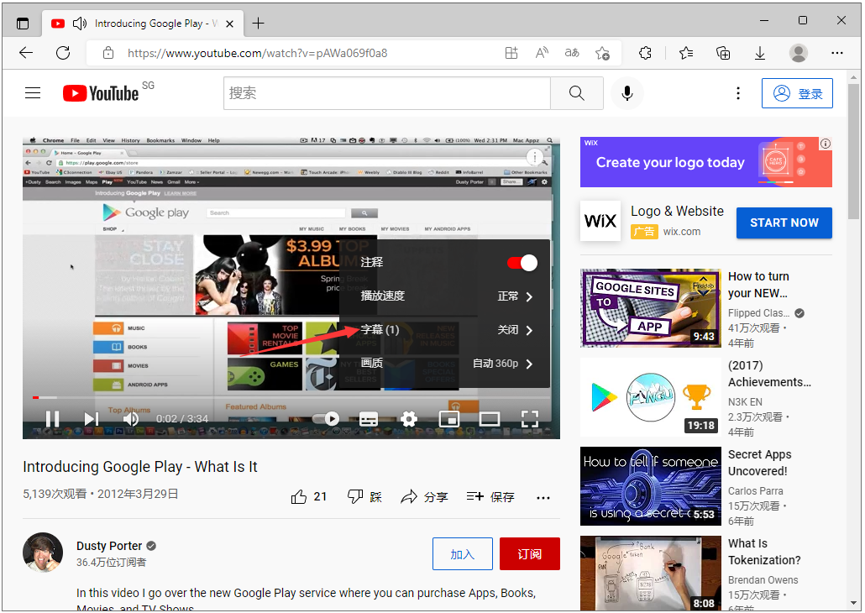Enter fullscreen video mode
This screenshot has height=613, width=865.
(x=530, y=419)
